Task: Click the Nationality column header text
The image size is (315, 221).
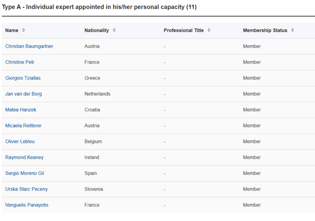Action: point(97,30)
